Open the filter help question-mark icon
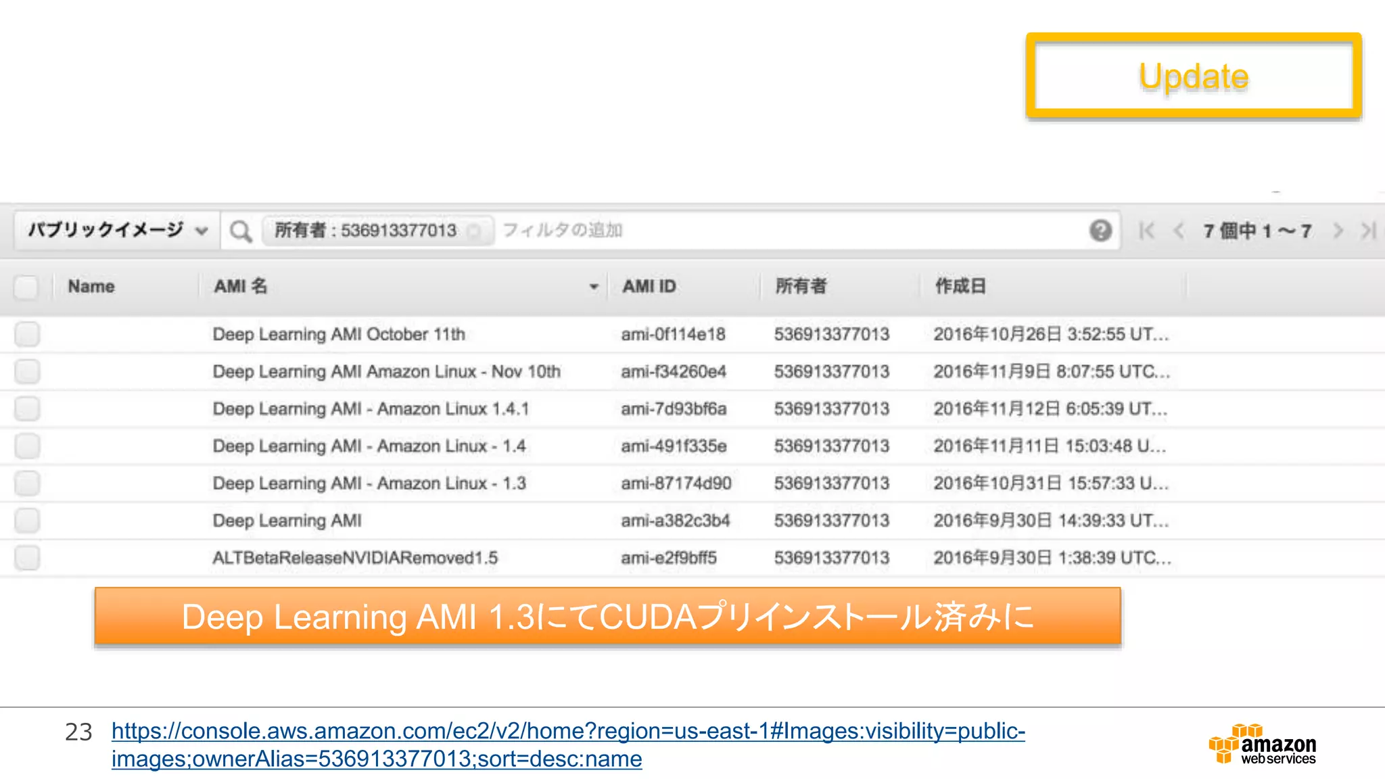The image size is (1385, 779). (1100, 231)
